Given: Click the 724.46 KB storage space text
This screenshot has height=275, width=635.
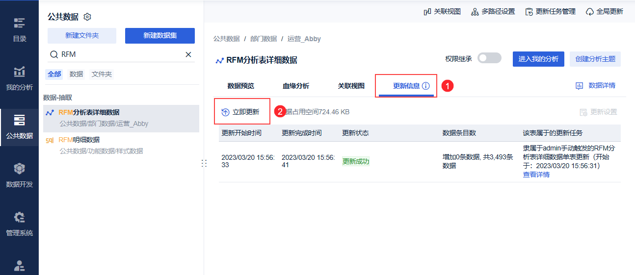Looking at the screenshot, I should tap(334, 112).
